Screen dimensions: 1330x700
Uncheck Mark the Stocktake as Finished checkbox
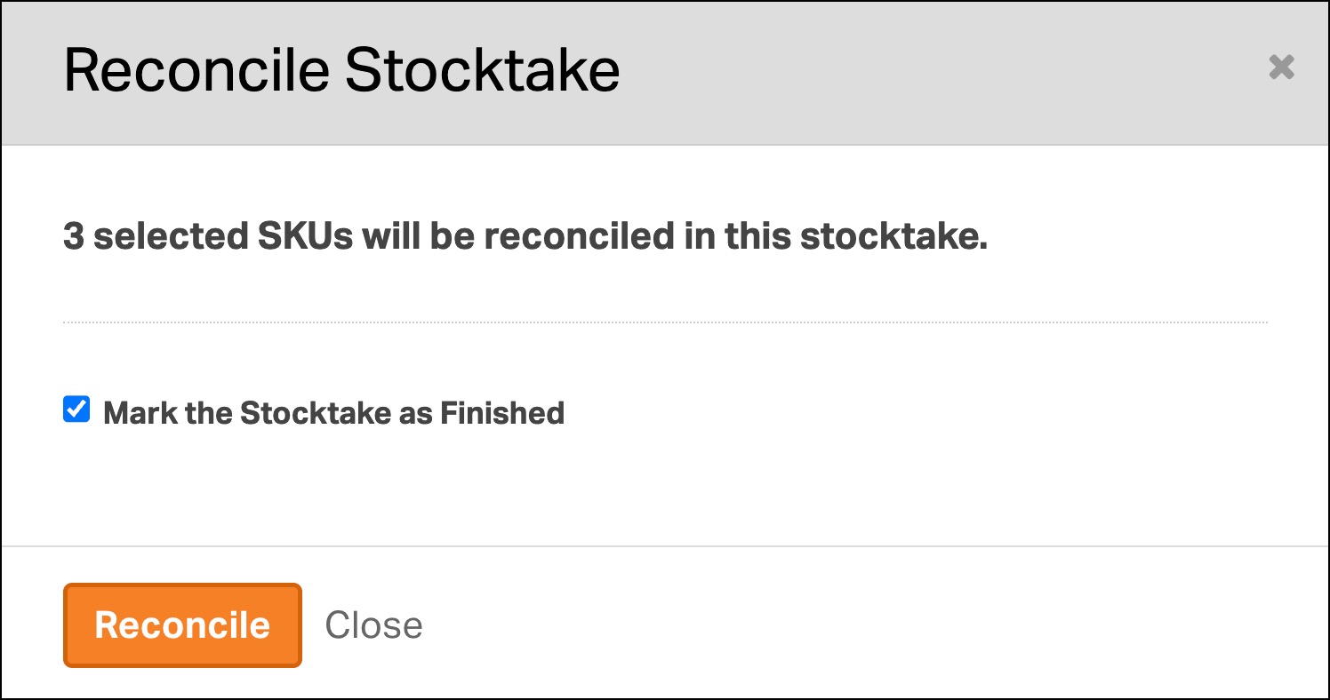76,410
